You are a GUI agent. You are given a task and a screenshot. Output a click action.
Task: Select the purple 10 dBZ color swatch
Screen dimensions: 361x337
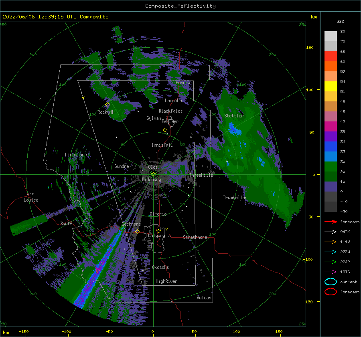click(331, 186)
